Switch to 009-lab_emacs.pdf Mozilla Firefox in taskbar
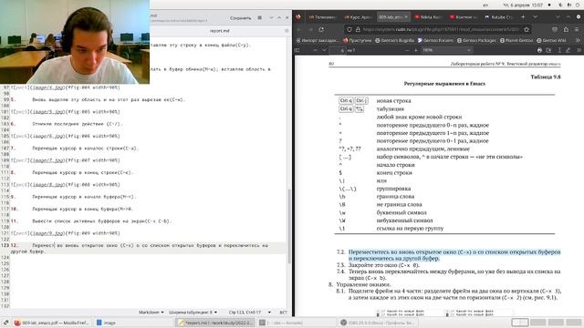This screenshot has width=584, height=328. click(51, 323)
